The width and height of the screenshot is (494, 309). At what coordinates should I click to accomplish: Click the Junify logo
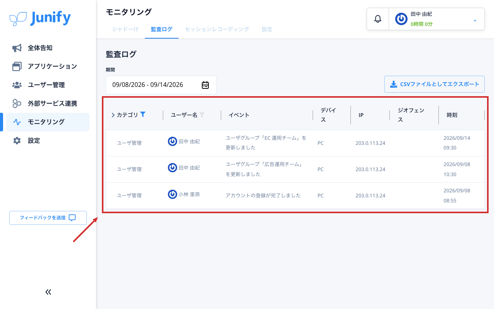click(40, 18)
